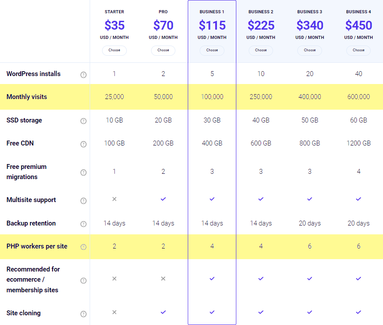Click the 1200 GB Free CDN cell

click(x=359, y=143)
